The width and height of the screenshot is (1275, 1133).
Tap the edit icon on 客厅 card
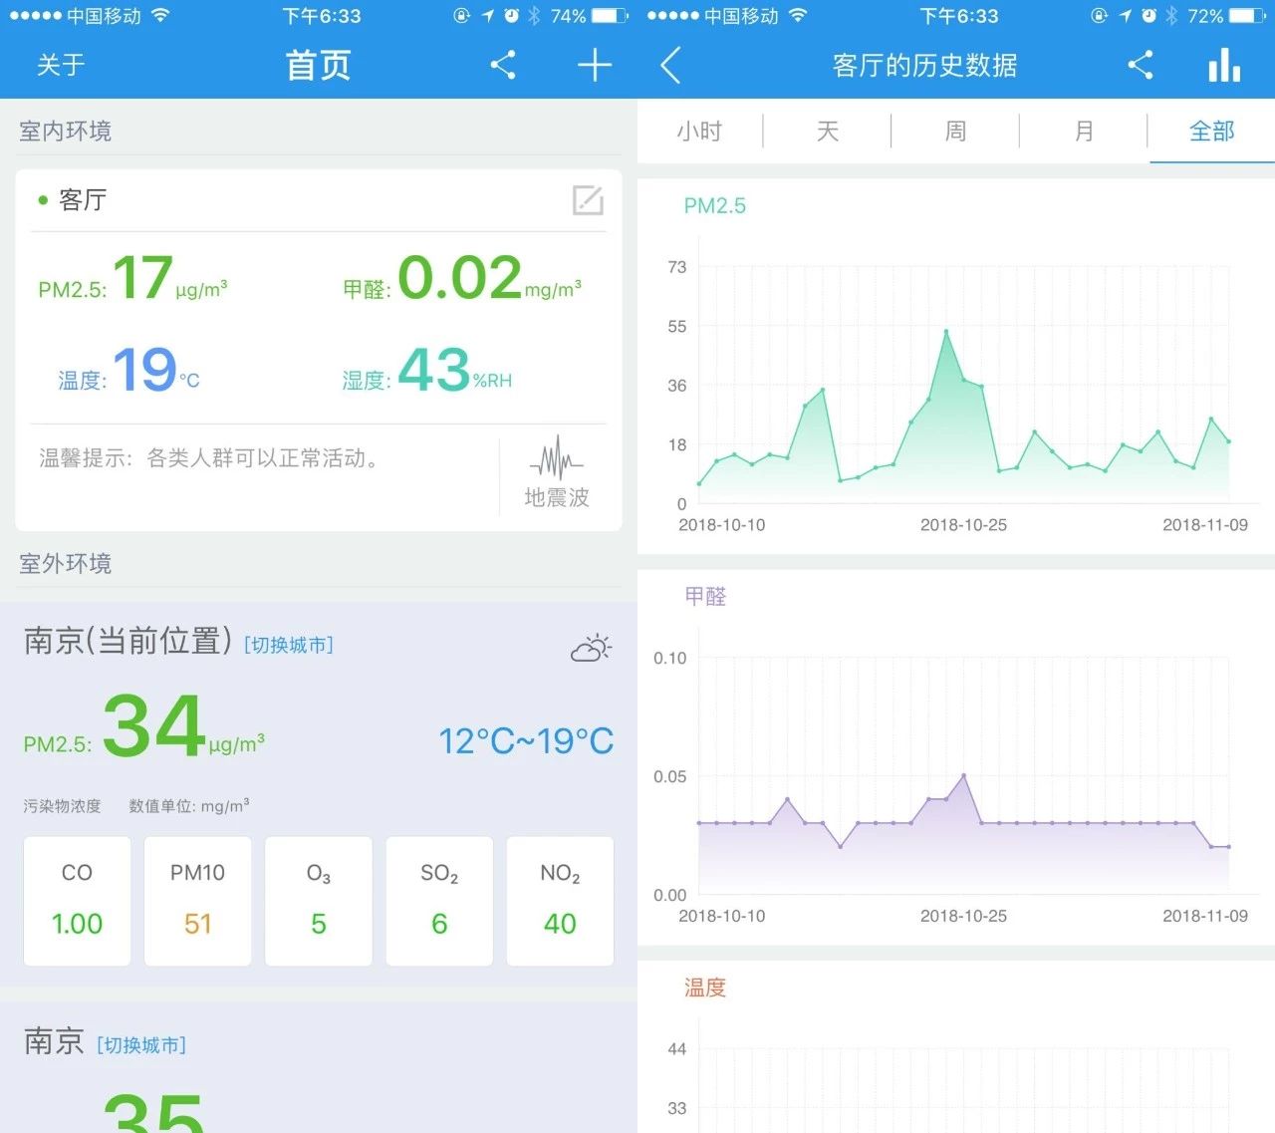(588, 200)
